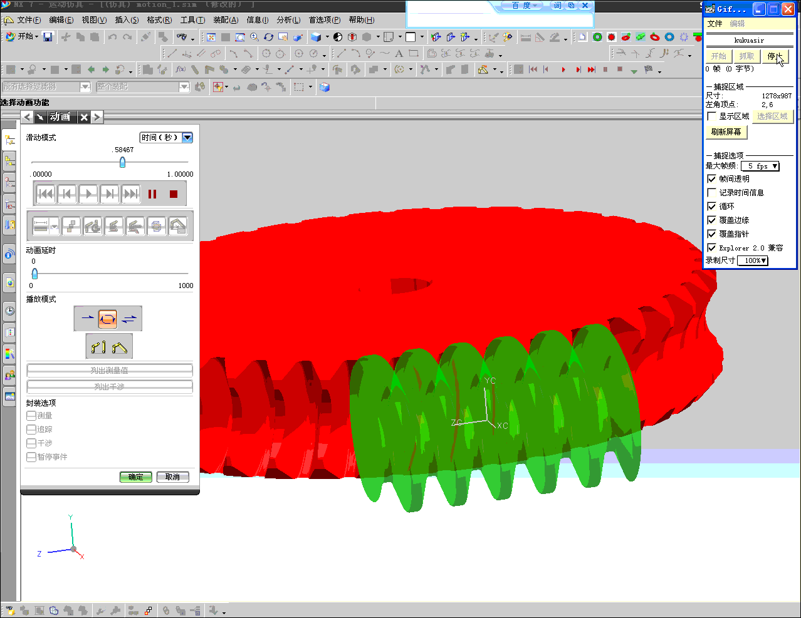Rewind animation to first step

point(46,194)
